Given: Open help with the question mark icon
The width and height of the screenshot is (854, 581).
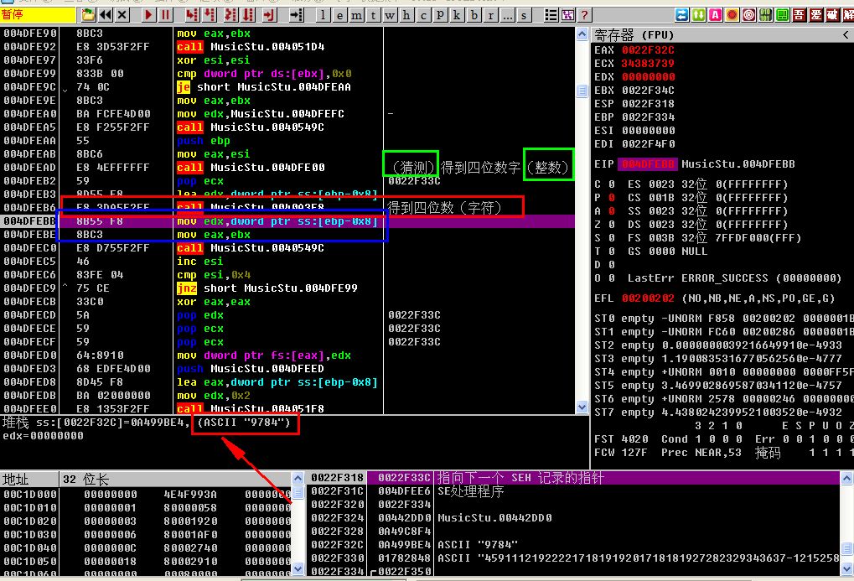Looking at the screenshot, I should 584,15.
